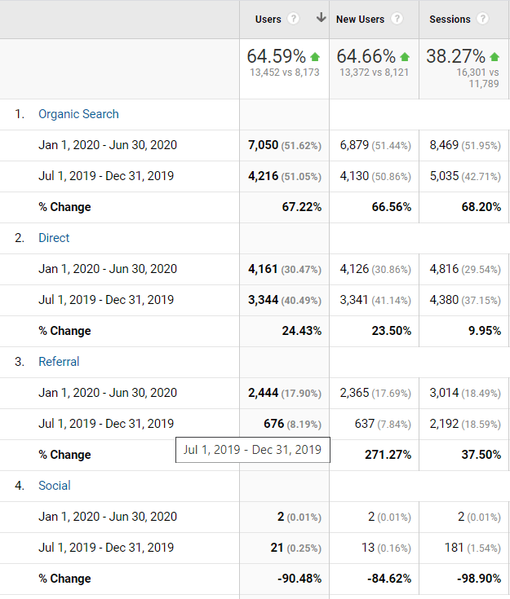Click Referral sessions value 3,014
This screenshot has width=510, height=599.
click(445, 393)
